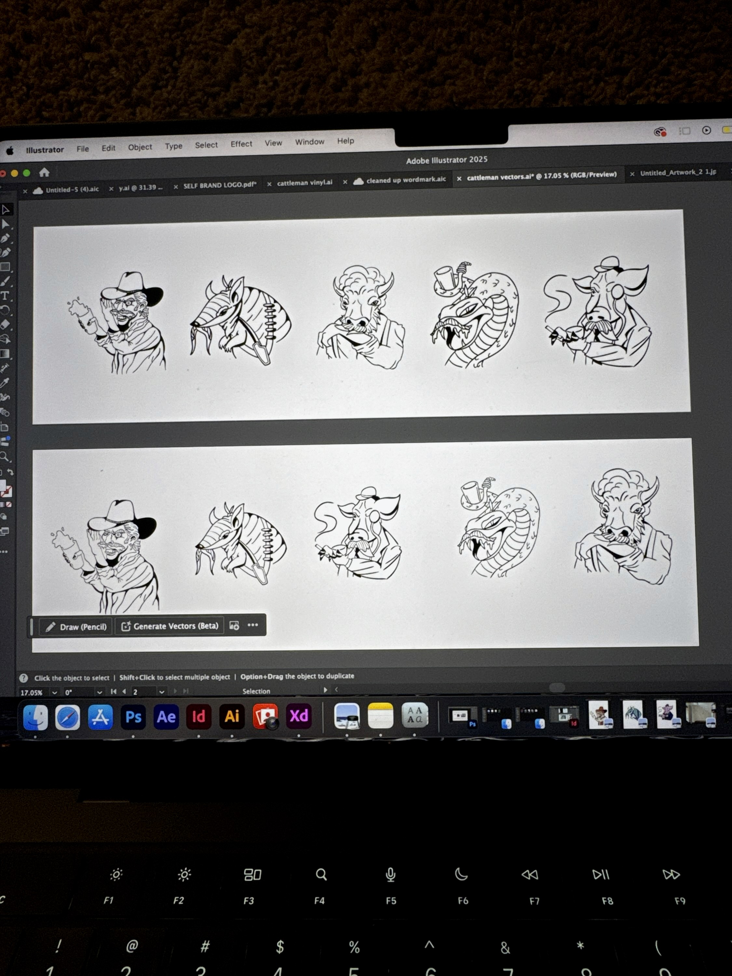
Task: Set color mode to None
Action: [x=9, y=504]
